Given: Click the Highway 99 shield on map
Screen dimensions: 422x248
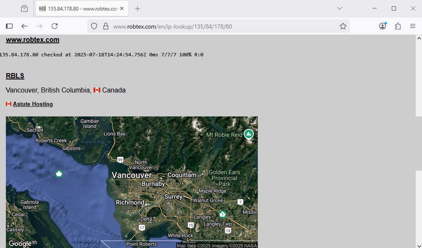Looking at the screenshot, I should point(120,160).
